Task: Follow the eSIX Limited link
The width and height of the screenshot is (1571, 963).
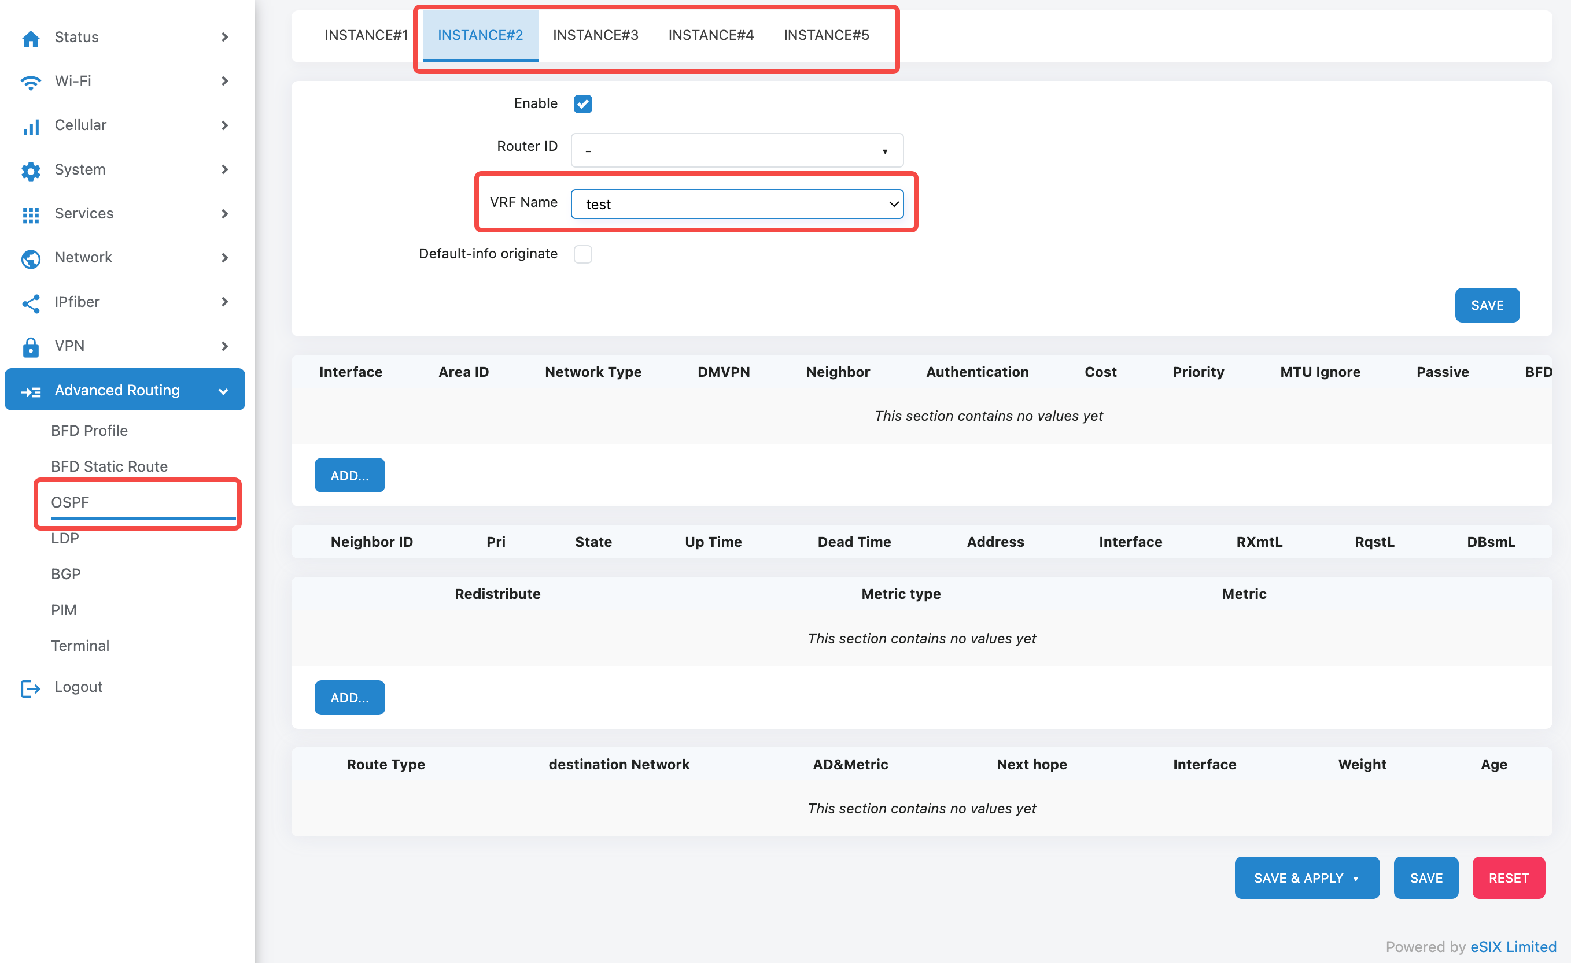Action: pyautogui.click(x=1513, y=946)
